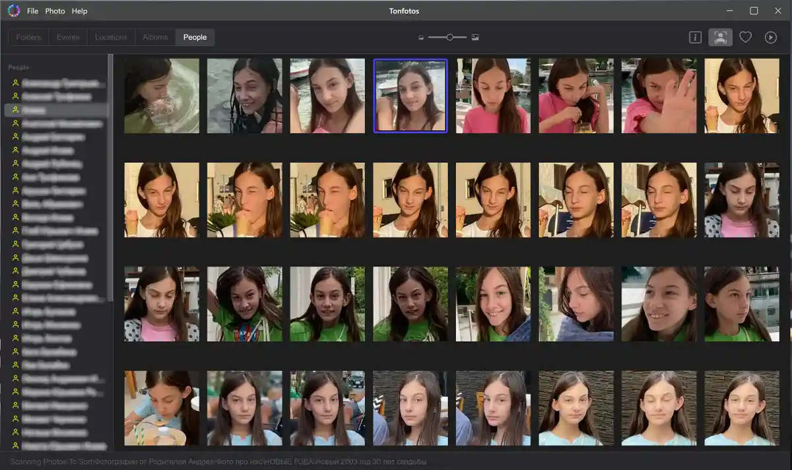Click the Tonfotos app logo icon
Screen dimensions: 792x470
(x=13, y=11)
